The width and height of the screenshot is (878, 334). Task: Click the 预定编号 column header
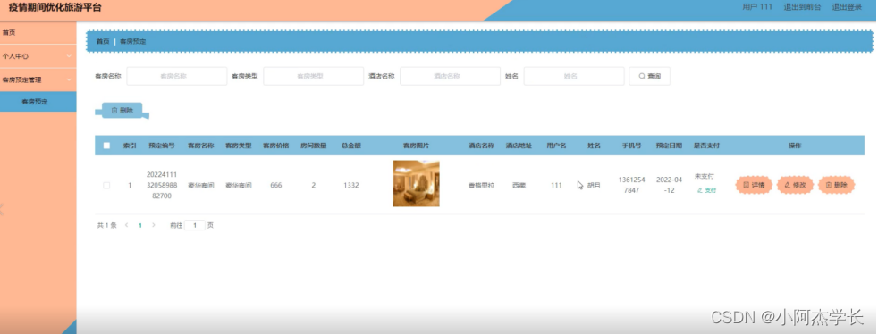click(x=162, y=146)
